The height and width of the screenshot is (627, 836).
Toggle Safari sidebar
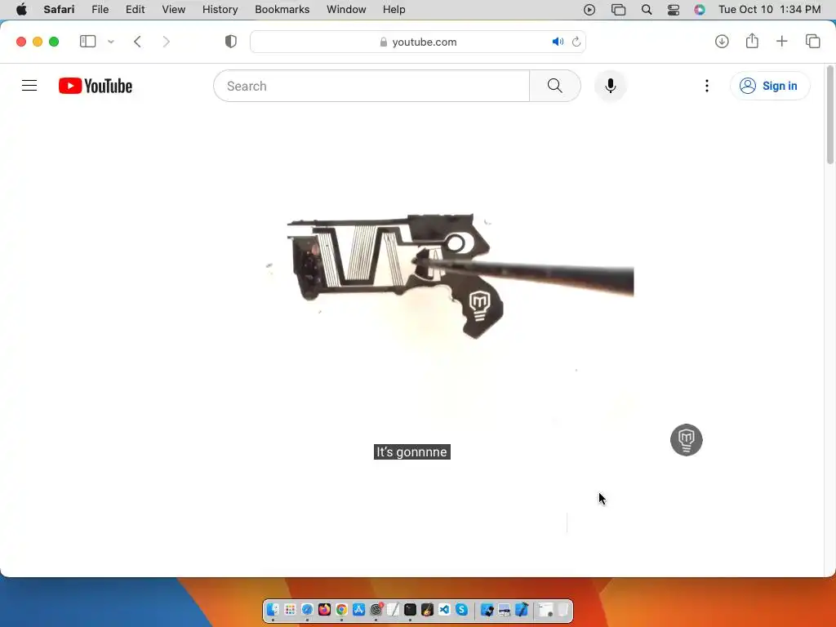click(87, 42)
